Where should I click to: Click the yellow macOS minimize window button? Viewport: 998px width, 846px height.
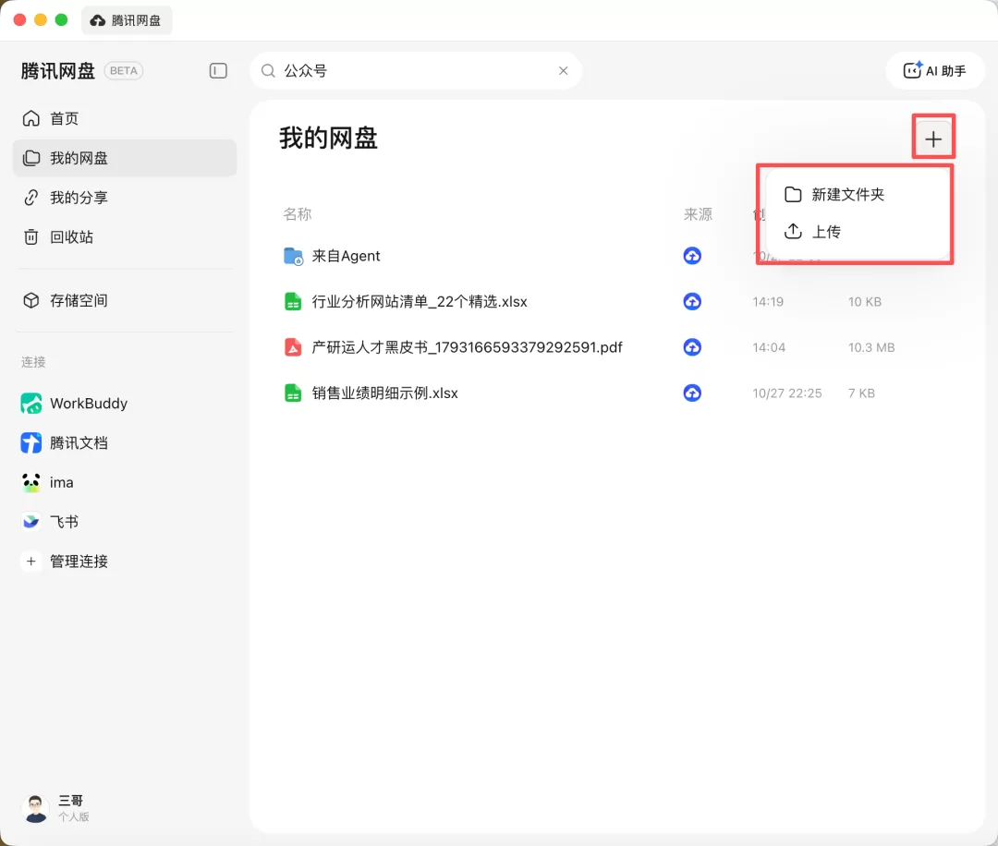coord(40,19)
